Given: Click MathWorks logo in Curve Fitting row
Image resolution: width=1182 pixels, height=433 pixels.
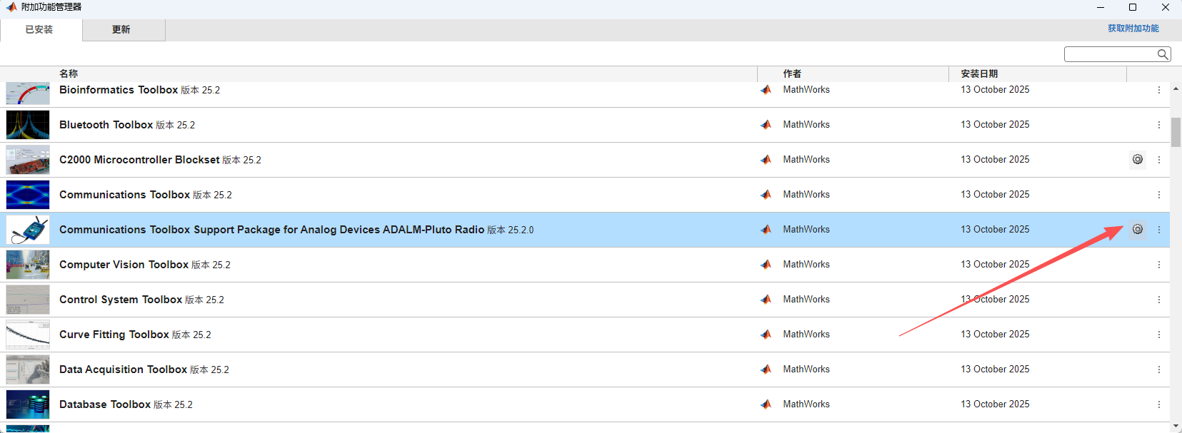Looking at the screenshot, I should click(766, 335).
